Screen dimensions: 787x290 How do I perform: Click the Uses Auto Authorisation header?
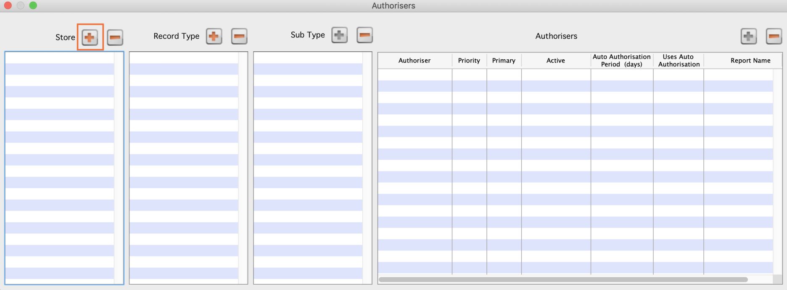[x=679, y=61]
